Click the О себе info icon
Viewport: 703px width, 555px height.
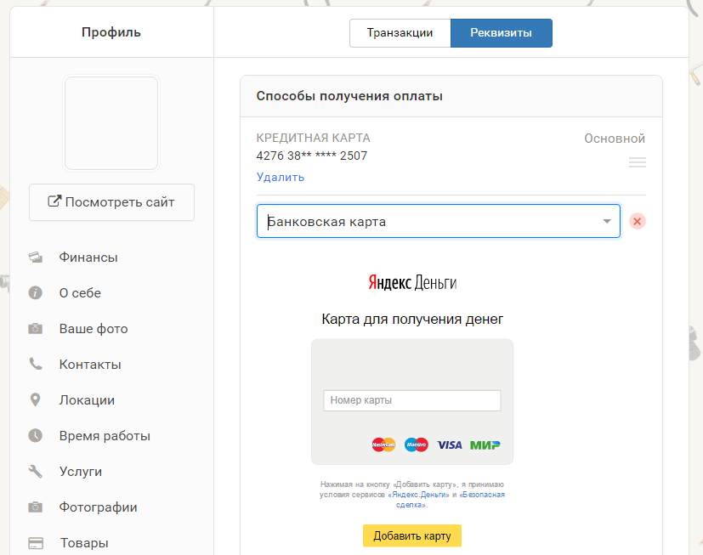[x=36, y=292]
